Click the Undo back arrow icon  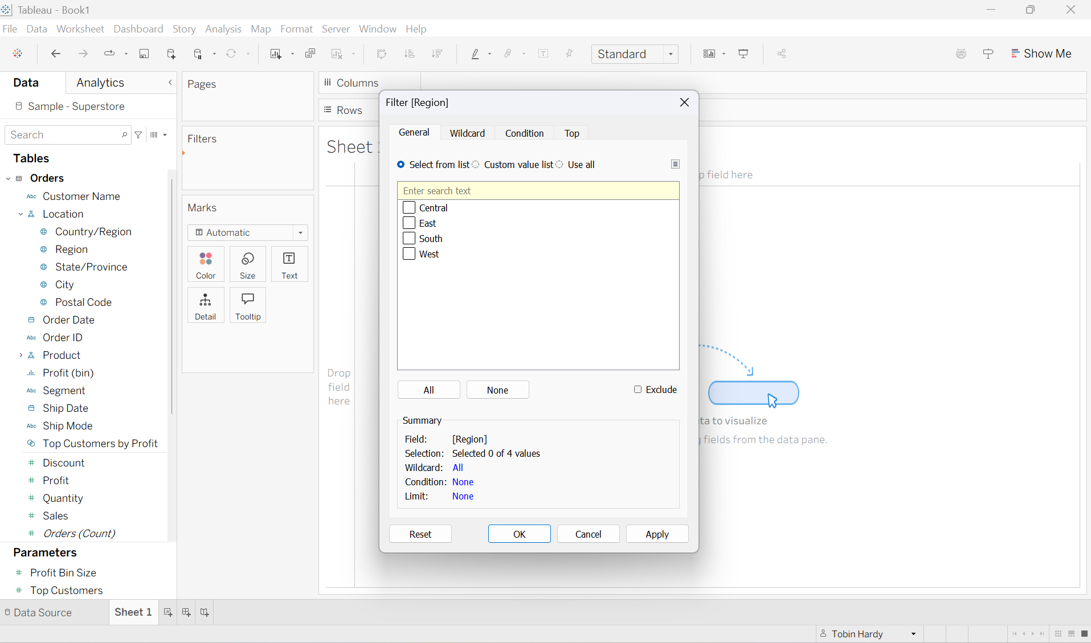point(55,54)
